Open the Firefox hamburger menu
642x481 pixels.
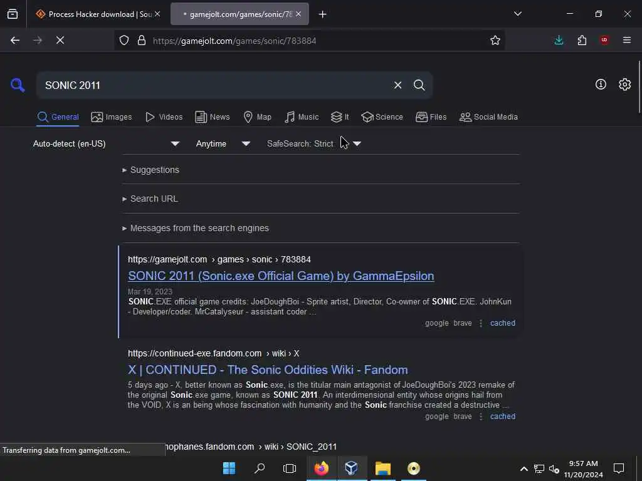(627, 40)
